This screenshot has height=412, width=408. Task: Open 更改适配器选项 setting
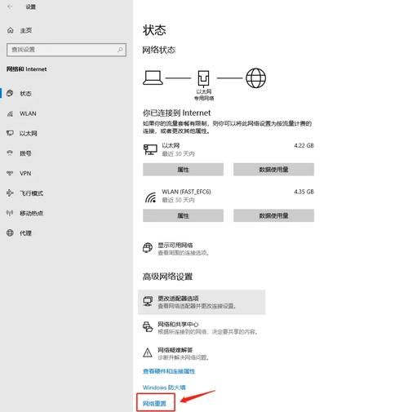202,302
